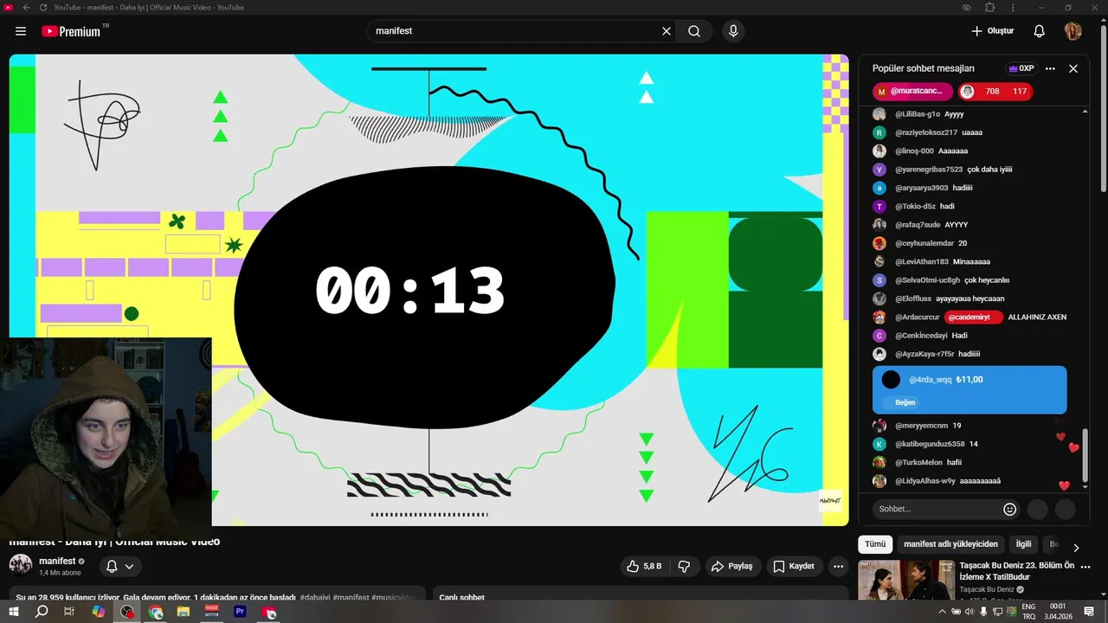Open the browser three-dot menu

point(1013,7)
